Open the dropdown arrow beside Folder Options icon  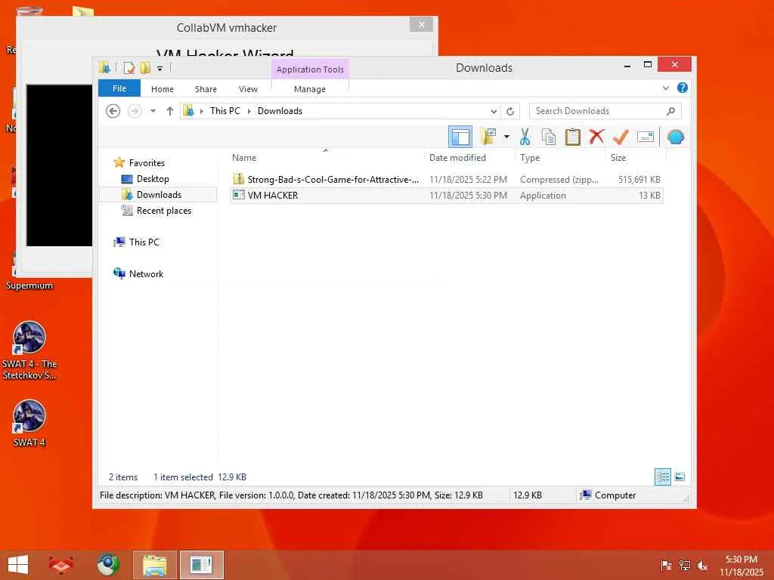coord(506,137)
